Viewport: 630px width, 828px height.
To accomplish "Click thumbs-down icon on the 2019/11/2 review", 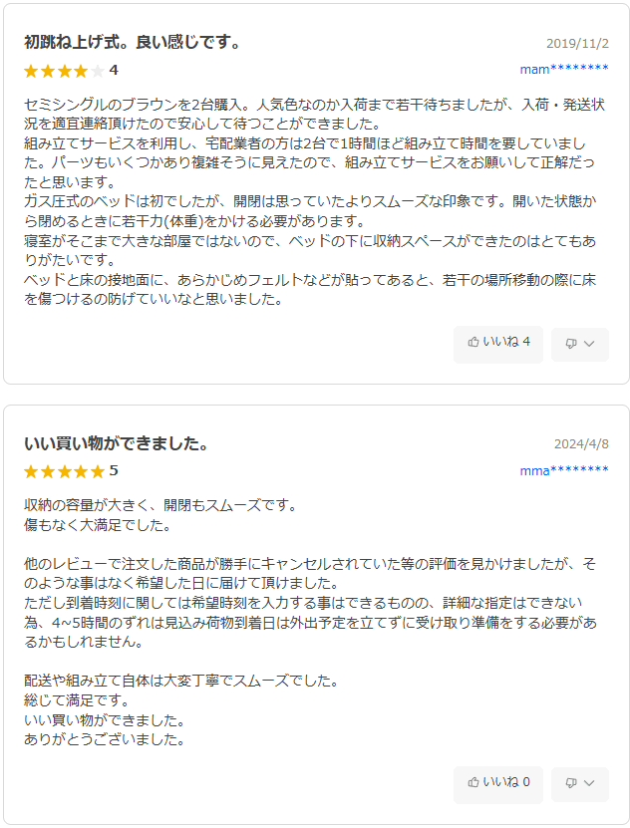I will tap(571, 344).
